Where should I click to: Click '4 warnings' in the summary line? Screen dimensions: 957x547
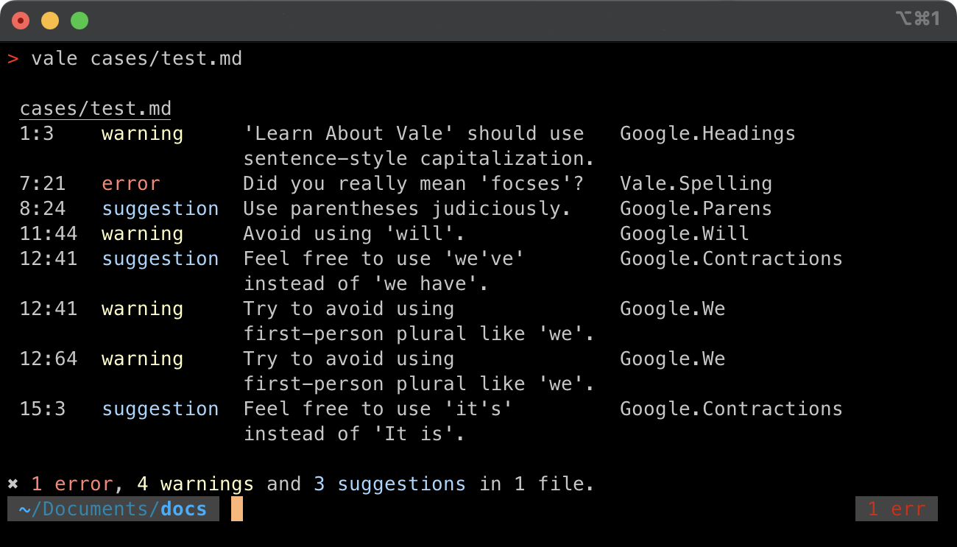click(x=195, y=484)
